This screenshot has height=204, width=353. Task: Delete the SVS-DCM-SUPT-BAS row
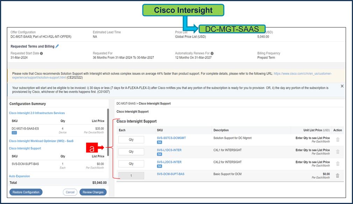tap(338, 175)
